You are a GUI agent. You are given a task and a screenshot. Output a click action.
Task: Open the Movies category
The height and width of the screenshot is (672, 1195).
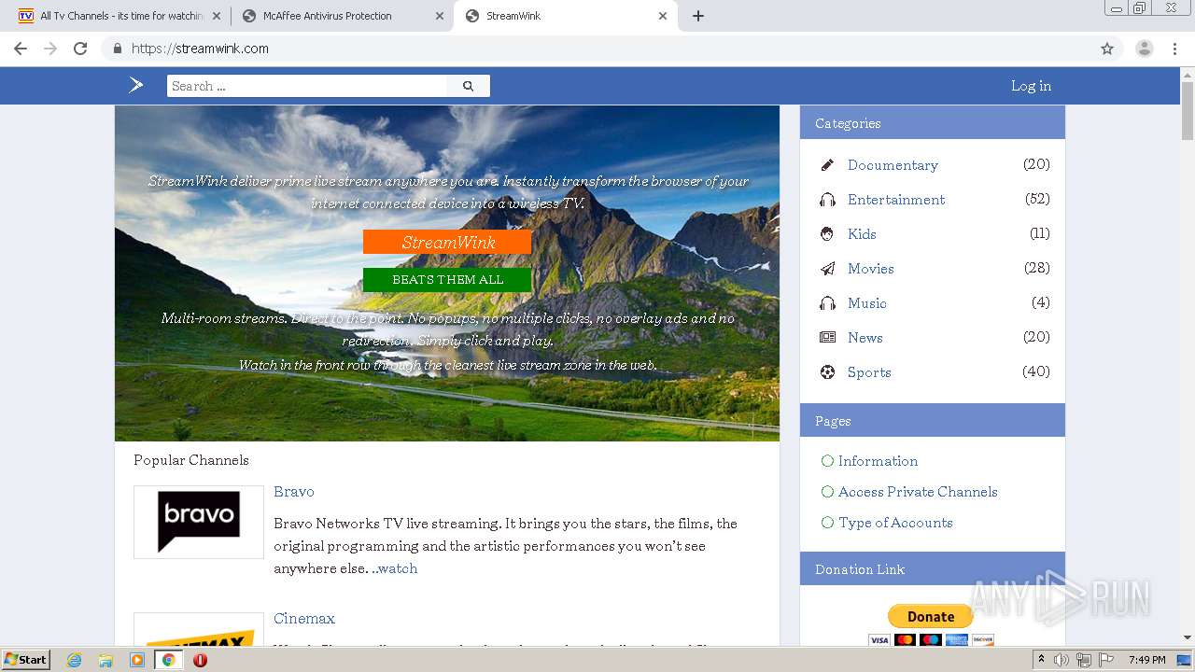(871, 269)
